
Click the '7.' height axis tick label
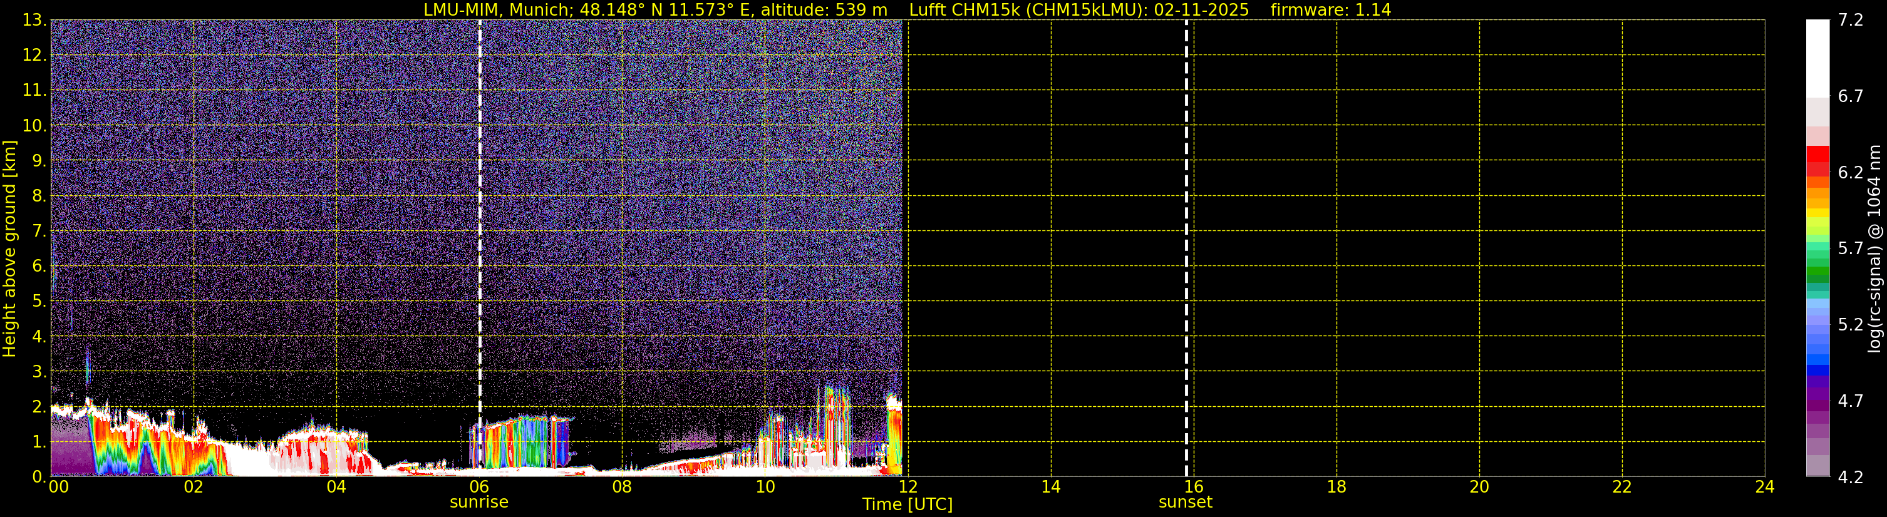[38, 232]
